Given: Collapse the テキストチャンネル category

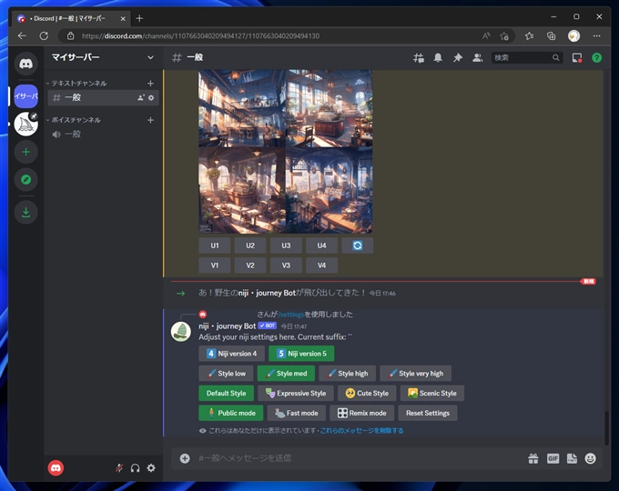Looking at the screenshot, I should (x=80, y=83).
